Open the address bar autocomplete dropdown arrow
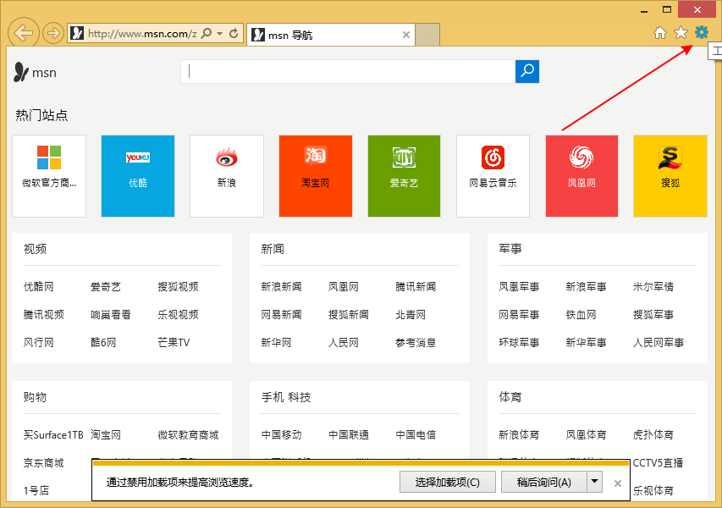722x508 pixels. (x=219, y=34)
